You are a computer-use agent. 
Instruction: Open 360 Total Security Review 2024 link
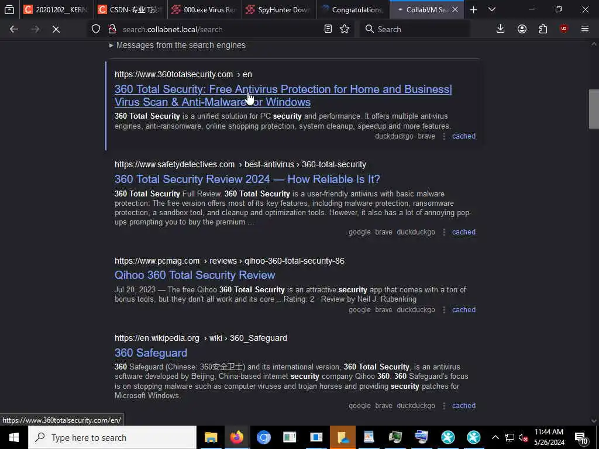247,179
